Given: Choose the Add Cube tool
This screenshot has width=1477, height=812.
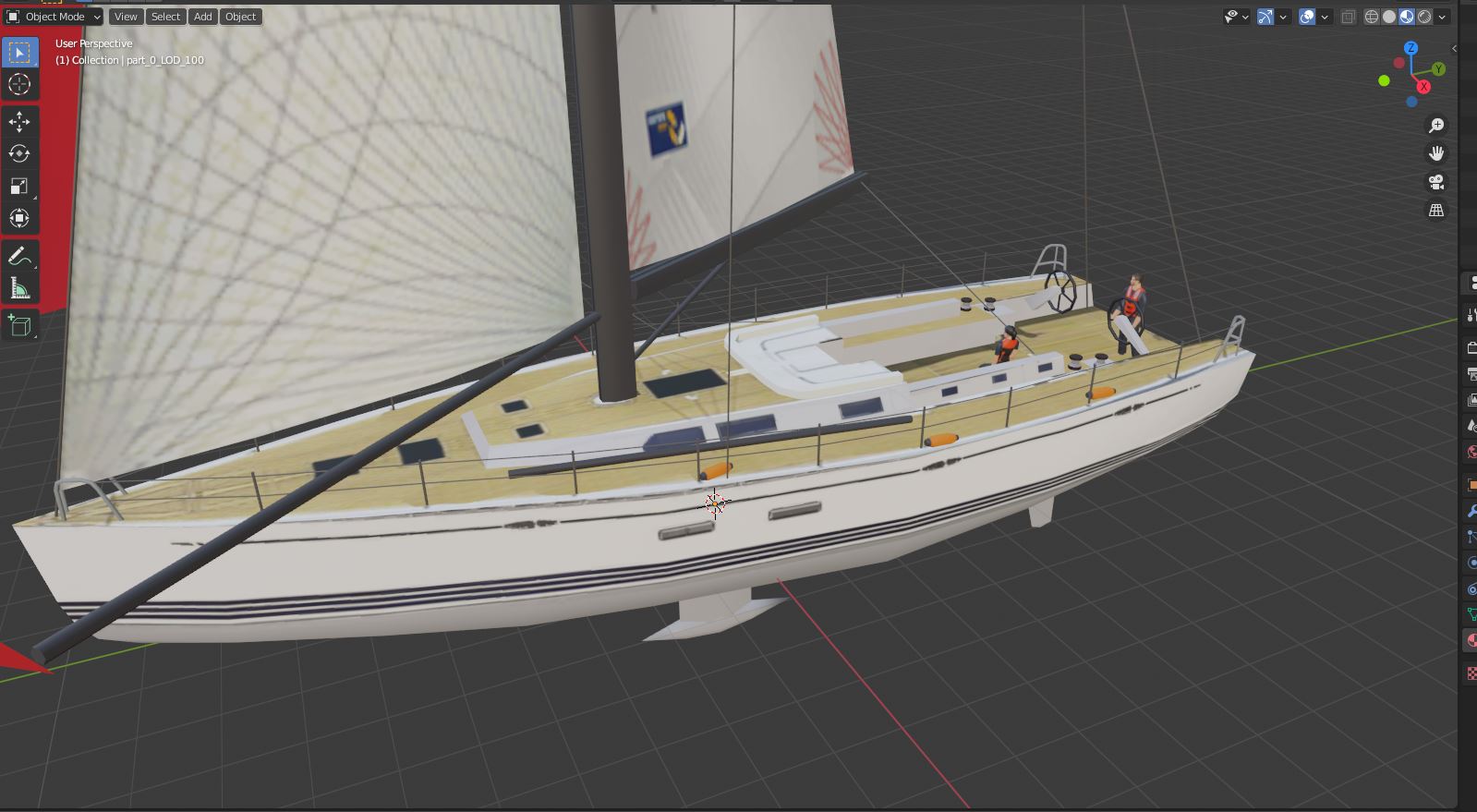Looking at the screenshot, I should point(19,326).
